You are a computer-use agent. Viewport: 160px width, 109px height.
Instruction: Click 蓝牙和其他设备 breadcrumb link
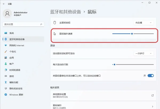tap(66, 12)
